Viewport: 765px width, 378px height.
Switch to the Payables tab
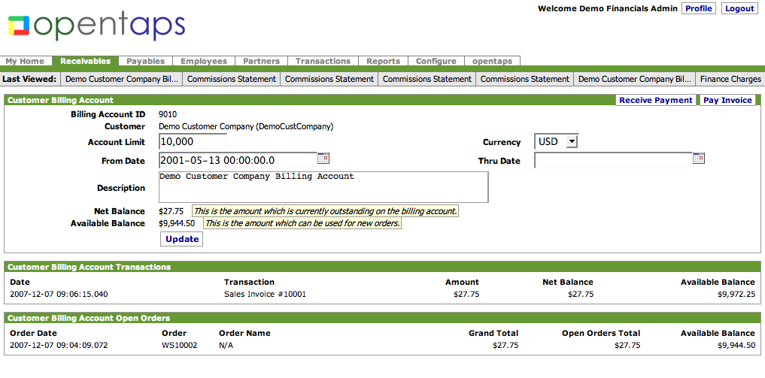pyautogui.click(x=145, y=61)
